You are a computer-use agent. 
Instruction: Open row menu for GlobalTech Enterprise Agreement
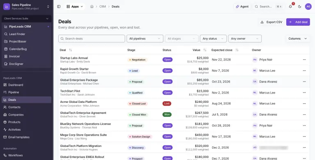(304, 115)
